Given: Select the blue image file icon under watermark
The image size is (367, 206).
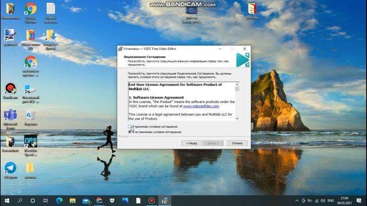Looking at the screenshot, I should pos(192,14).
